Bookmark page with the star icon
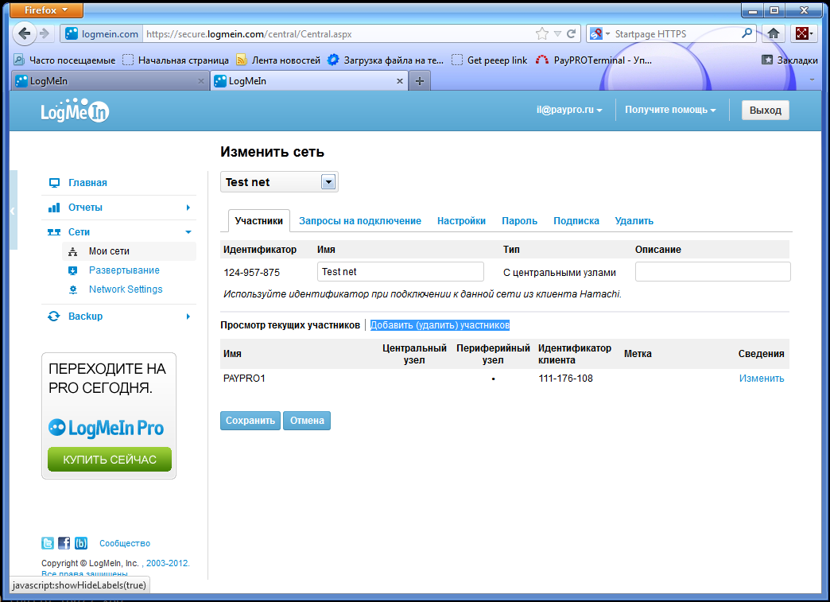 [542, 34]
